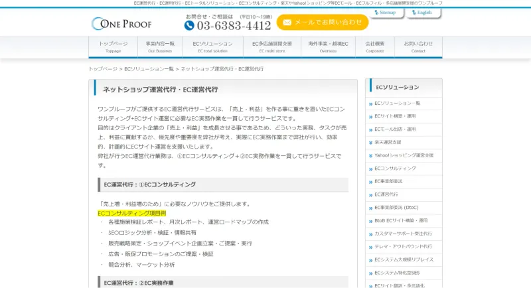Click arrow icon beside ECシステム大規模リプレイス

point(370,260)
